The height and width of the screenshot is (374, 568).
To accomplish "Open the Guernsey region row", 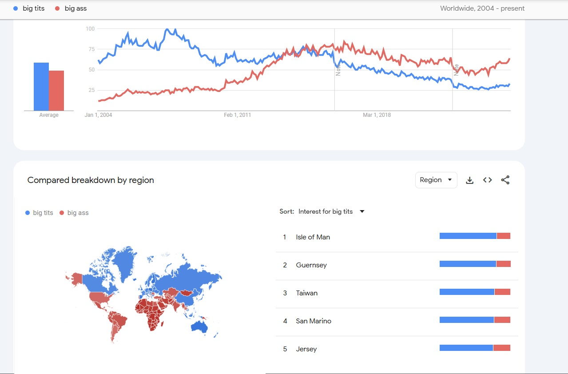I will coord(397,265).
